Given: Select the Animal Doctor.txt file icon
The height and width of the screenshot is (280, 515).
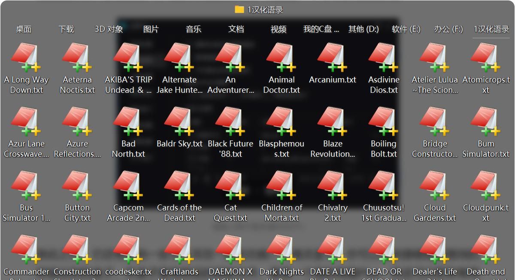Looking at the screenshot, I should 282,57.
